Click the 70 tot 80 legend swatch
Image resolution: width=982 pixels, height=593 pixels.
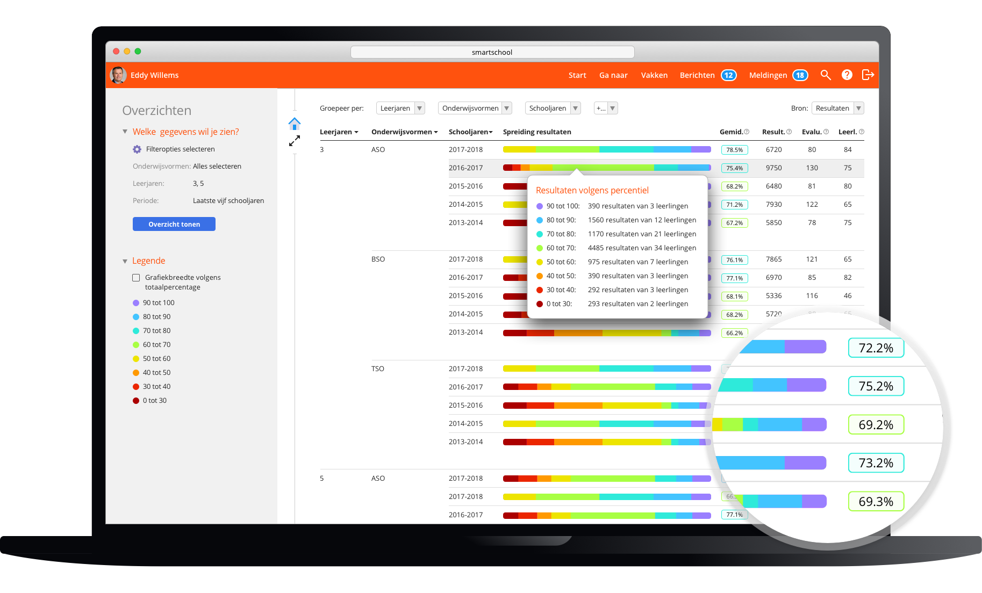tap(136, 331)
